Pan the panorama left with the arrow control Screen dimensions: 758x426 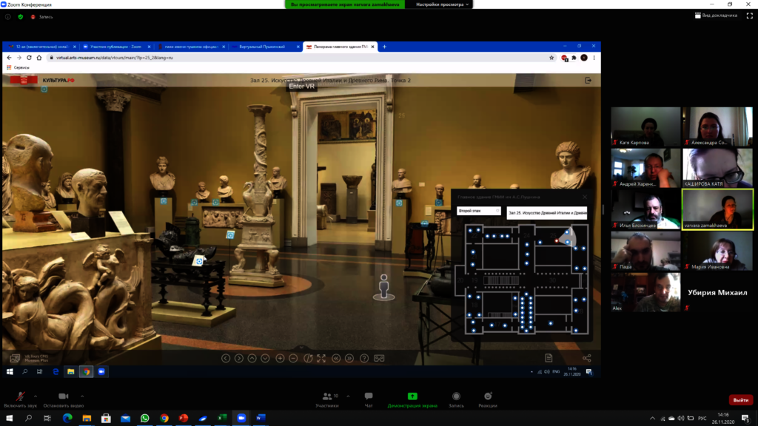click(x=225, y=359)
